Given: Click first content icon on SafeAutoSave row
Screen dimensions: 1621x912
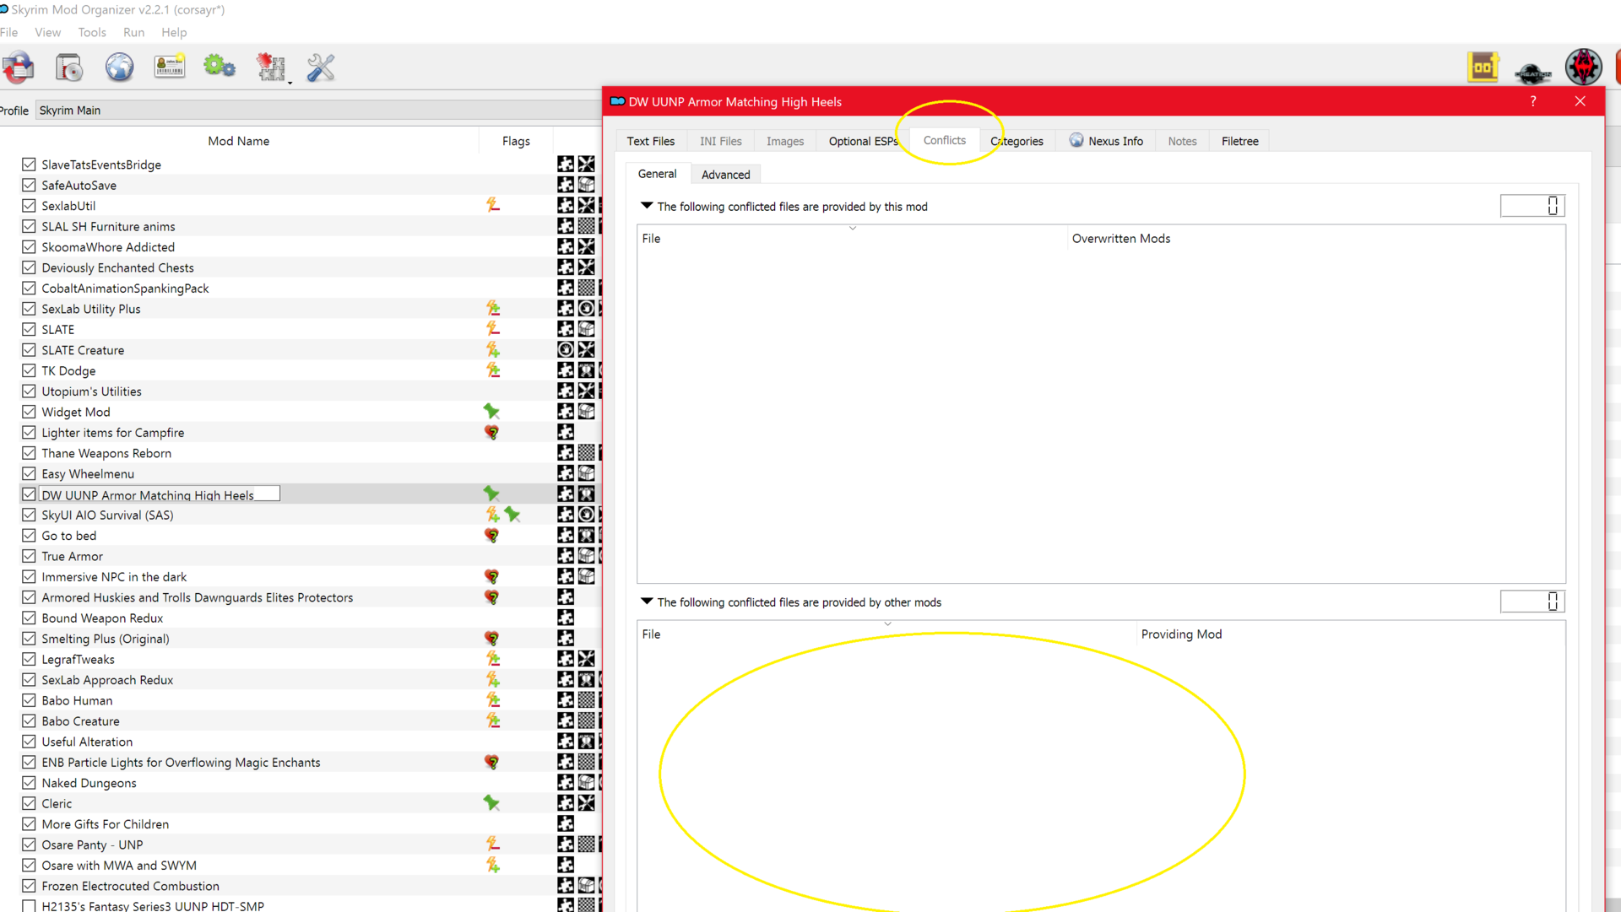Looking at the screenshot, I should (566, 185).
